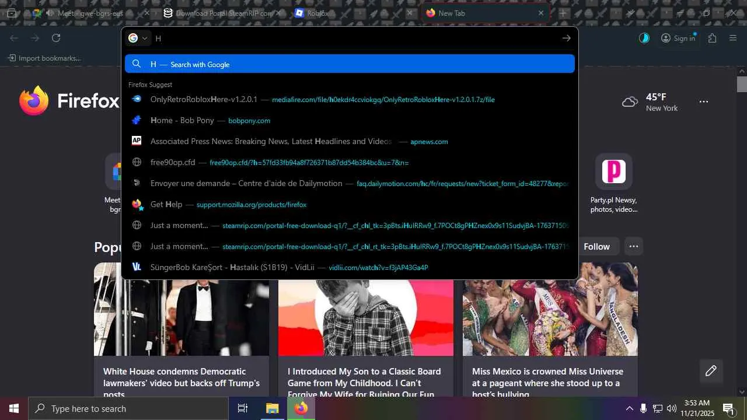Viewport: 747px width, 420px height.
Task: Open a new tab with the plus button
Action: (563, 13)
